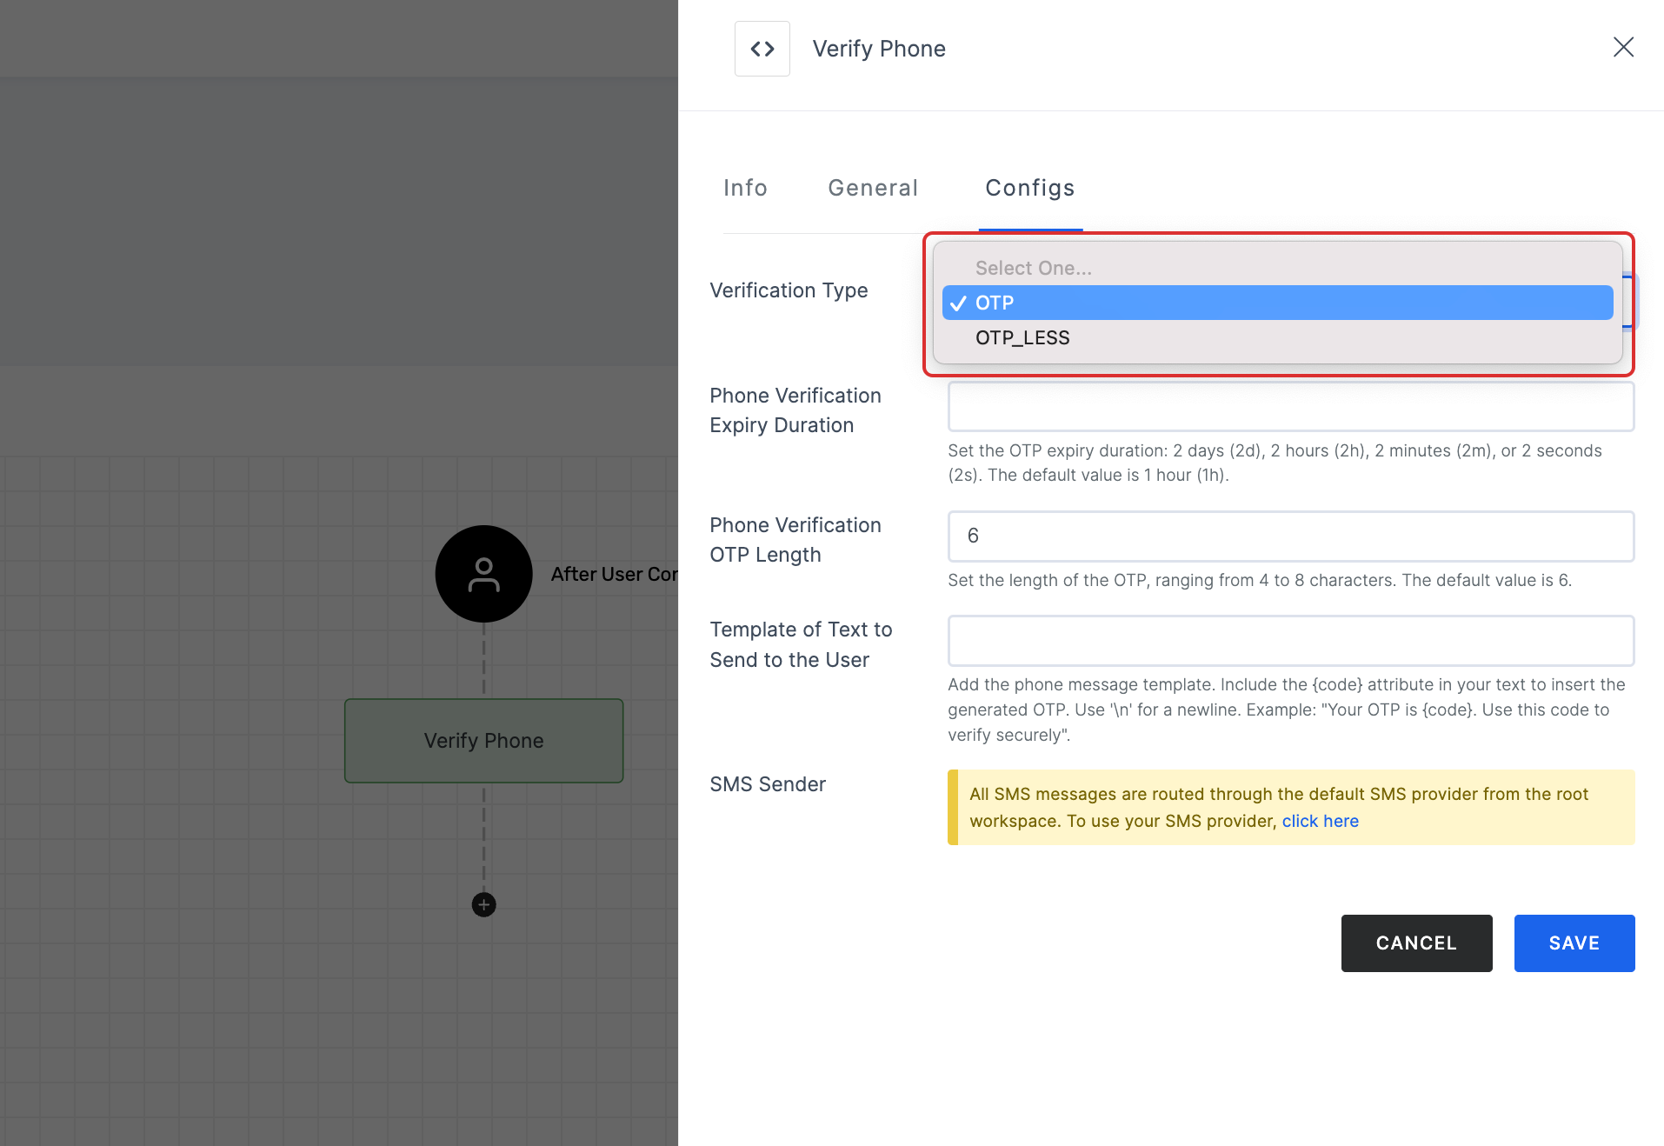Image resolution: width=1664 pixels, height=1146 pixels.
Task: Click the Phone Verification Expiry Duration label
Action: click(795, 410)
